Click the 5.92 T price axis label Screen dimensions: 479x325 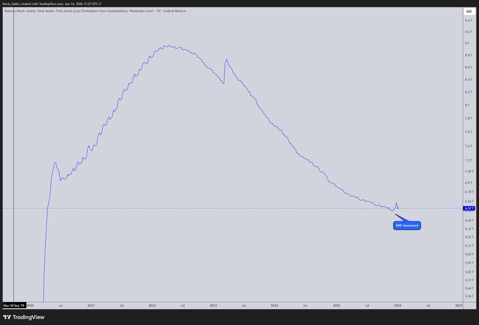(469, 263)
